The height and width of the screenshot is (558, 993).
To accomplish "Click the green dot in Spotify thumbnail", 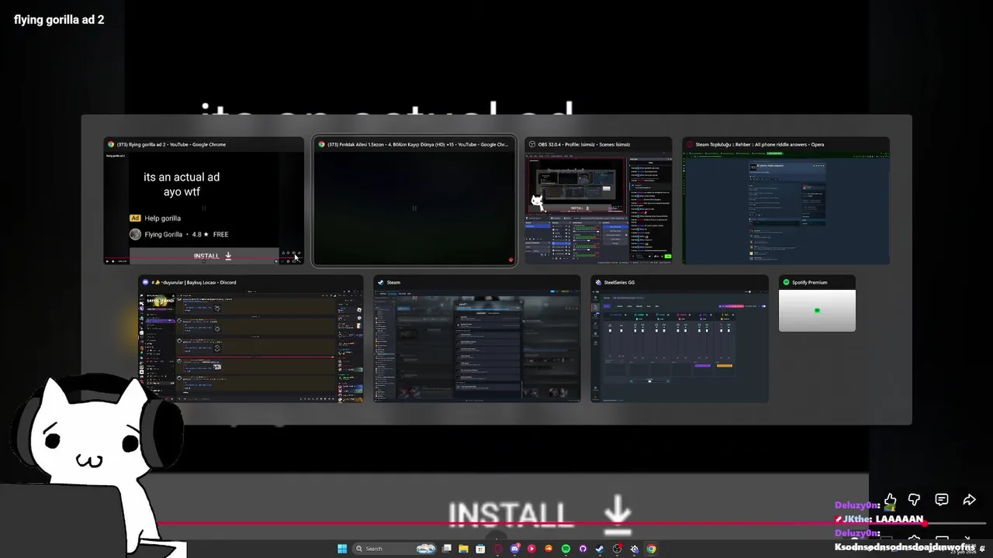I will (817, 311).
